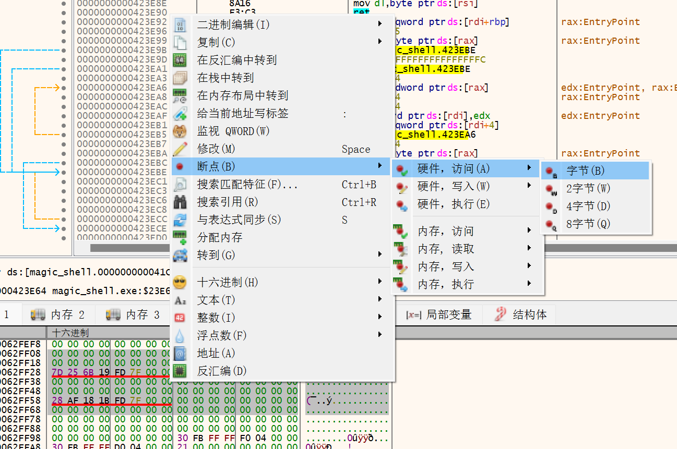Switch to the 内存 2 tab
This screenshot has height=449, width=677.
pyautogui.click(x=58, y=314)
